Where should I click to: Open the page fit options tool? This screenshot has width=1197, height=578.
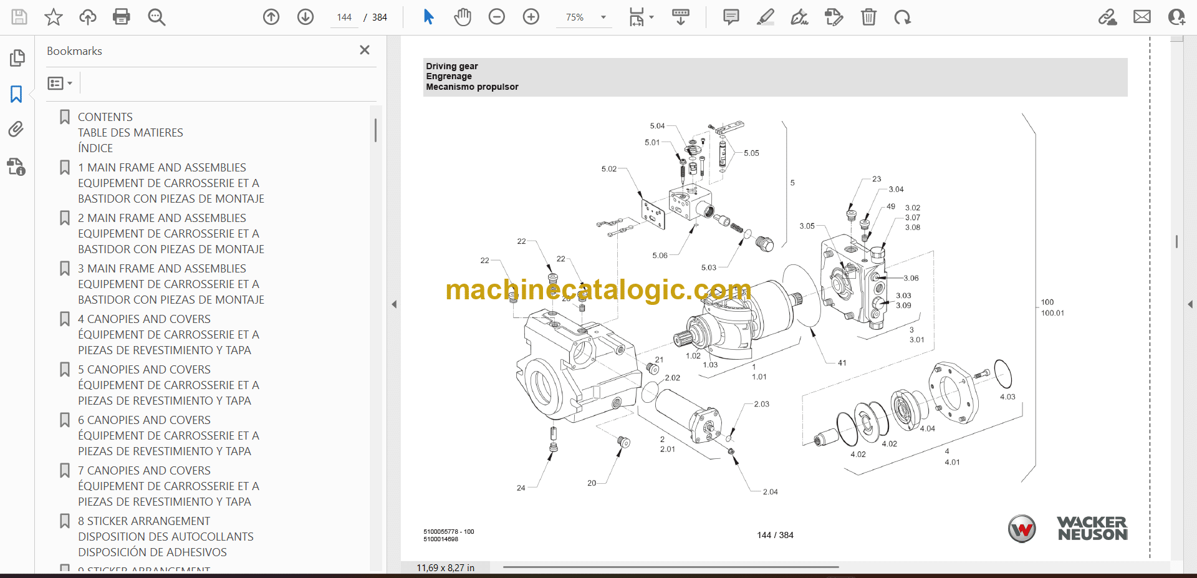[640, 17]
